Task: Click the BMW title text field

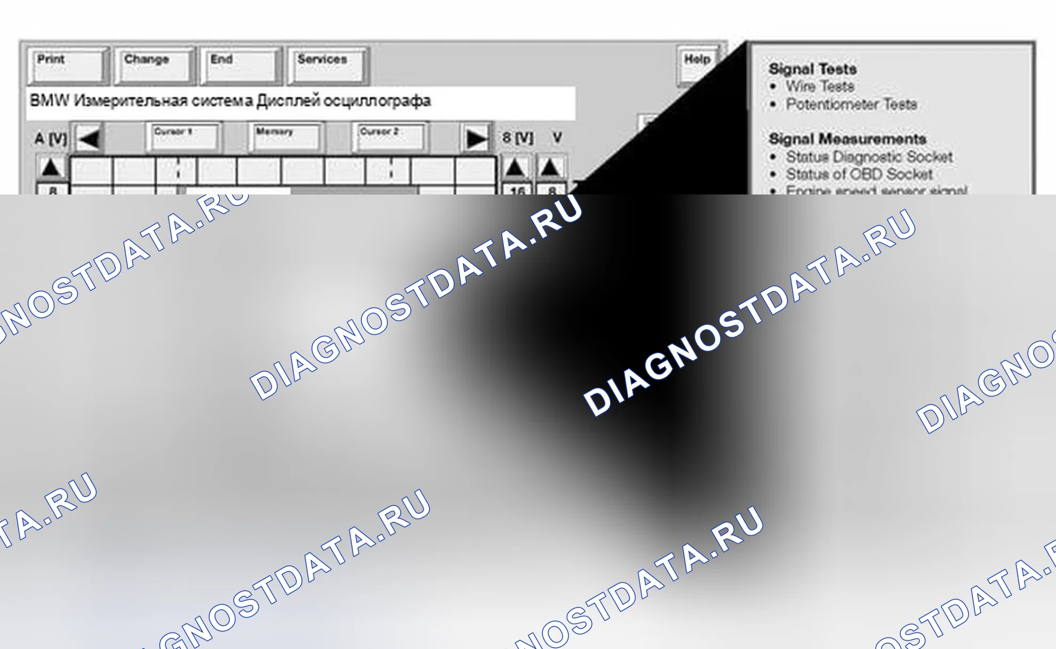Action: (x=301, y=102)
